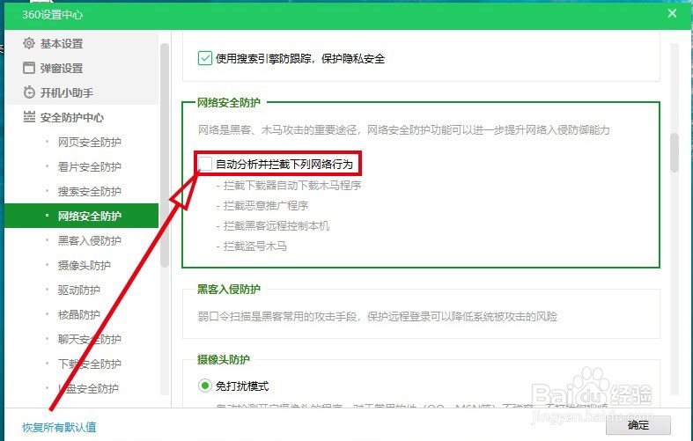Close the 360设置中心 window
Image resolution: width=693 pixels, height=441 pixels.
tap(672, 13)
